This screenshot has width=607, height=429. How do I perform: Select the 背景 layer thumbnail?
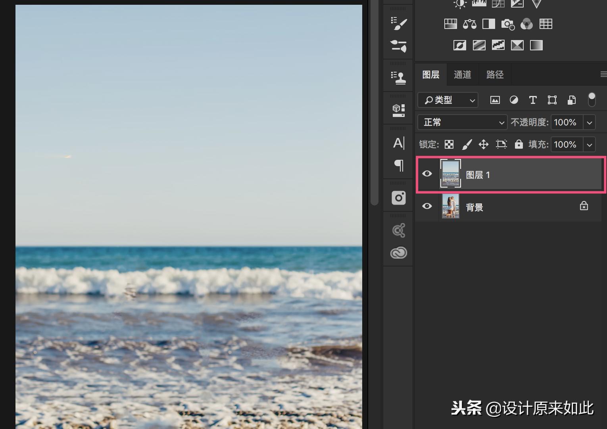click(x=451, y=206)
